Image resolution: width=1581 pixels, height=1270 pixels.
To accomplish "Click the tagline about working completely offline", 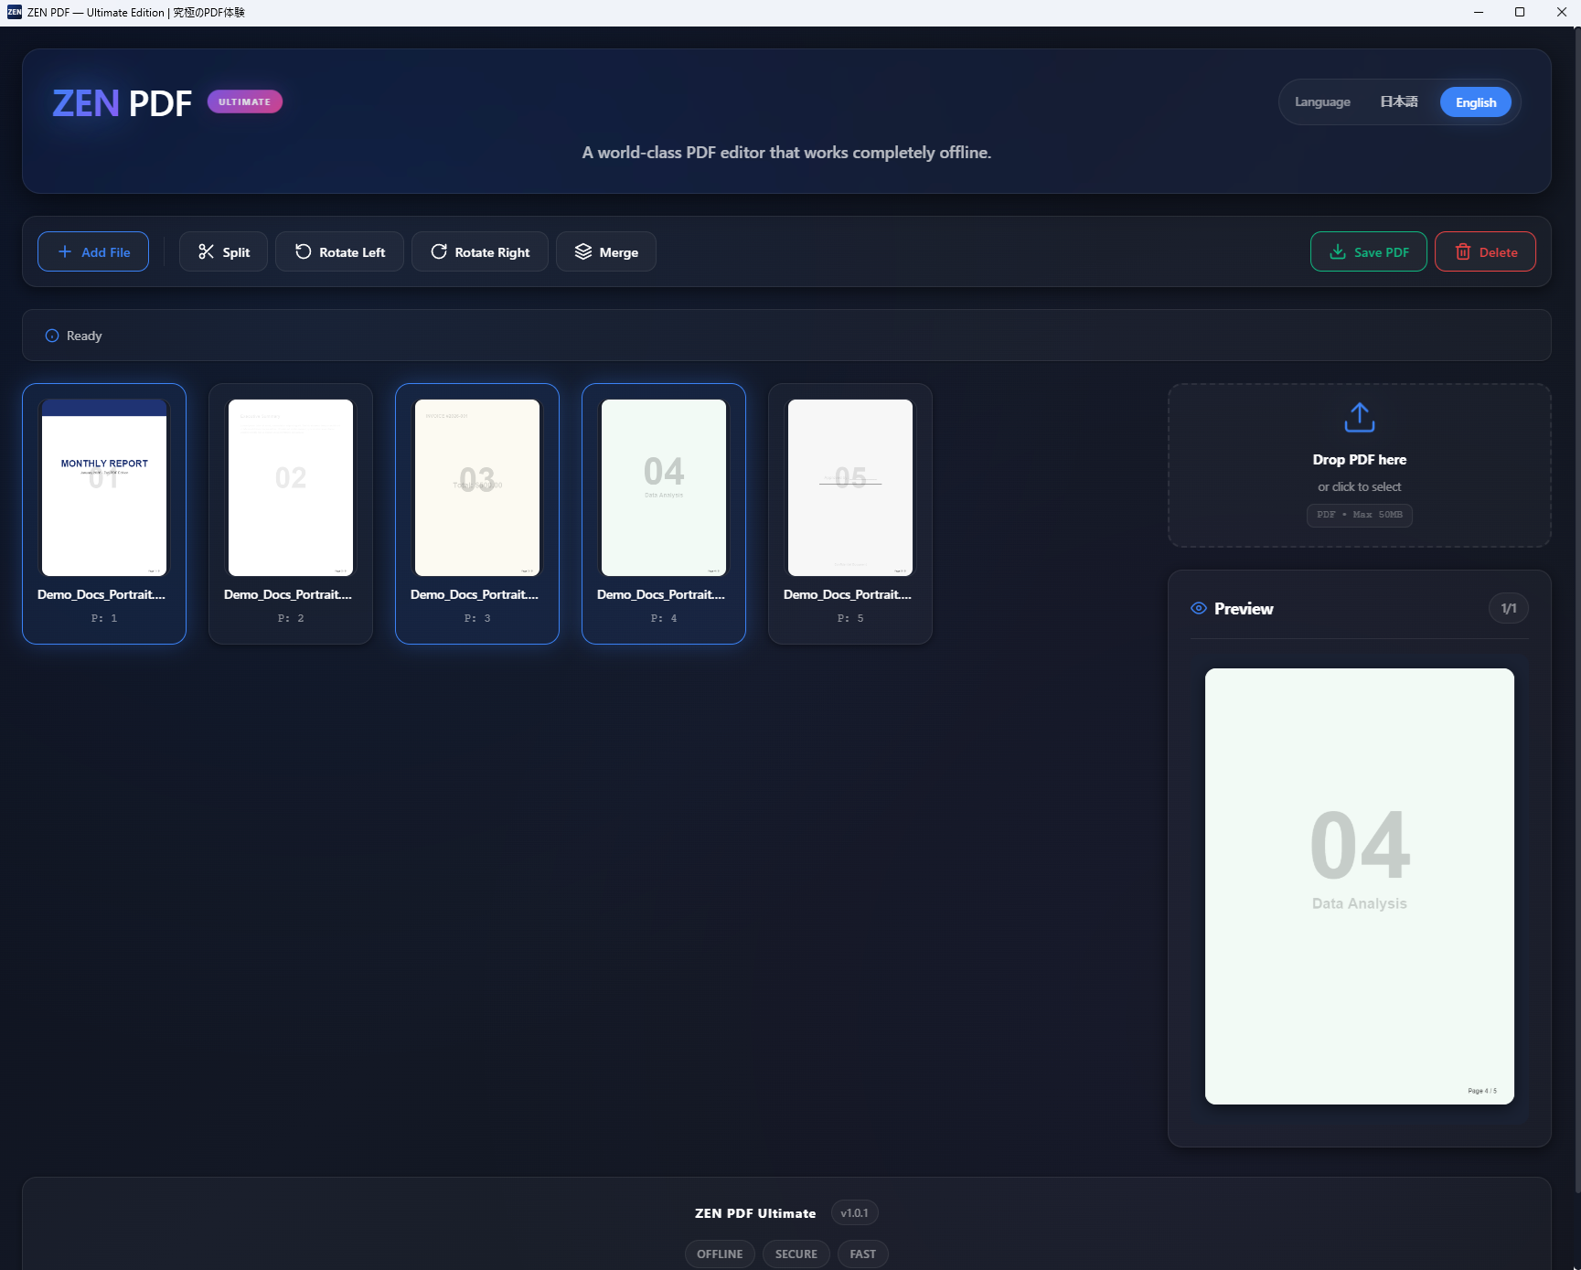I will pos(786,153).
